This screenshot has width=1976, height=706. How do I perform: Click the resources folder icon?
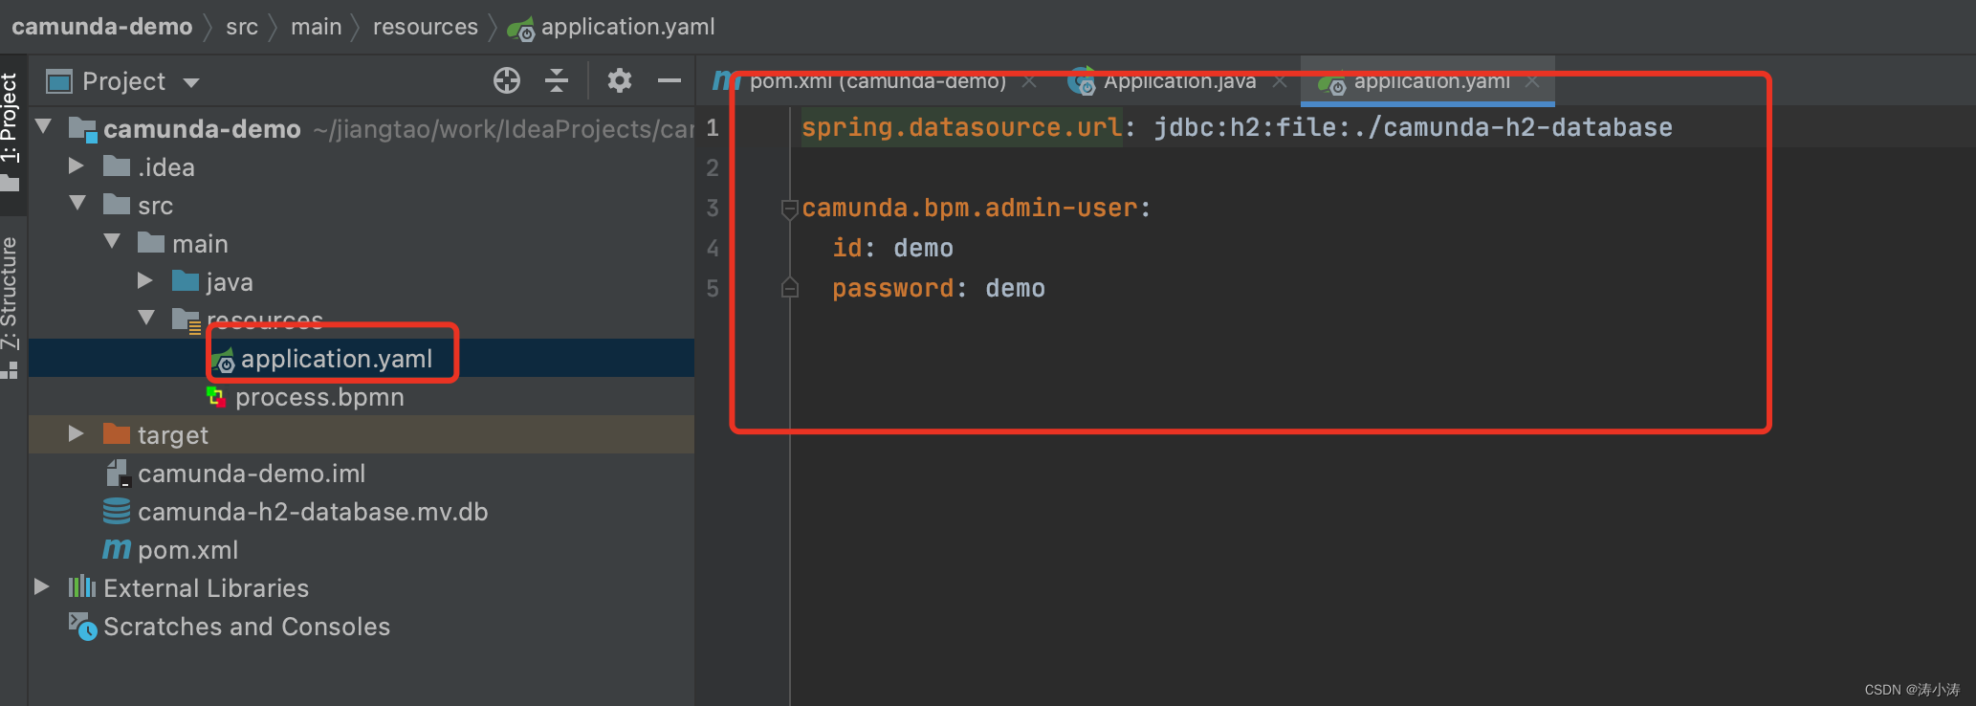[x=186, y=320]
